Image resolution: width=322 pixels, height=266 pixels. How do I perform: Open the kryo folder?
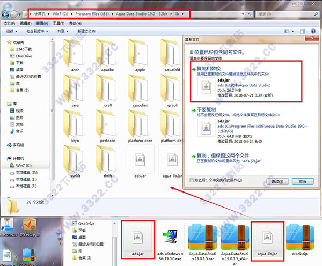(x=75, y=126)
